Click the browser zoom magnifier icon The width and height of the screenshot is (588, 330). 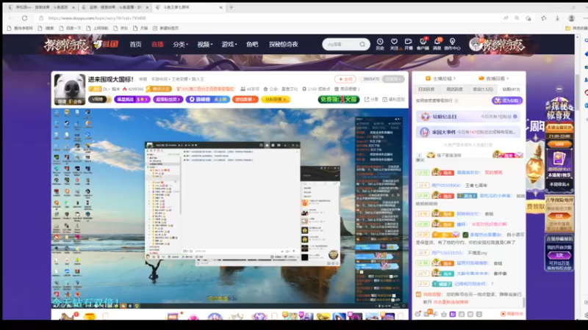pyautogui.click(x=517, y=18)
